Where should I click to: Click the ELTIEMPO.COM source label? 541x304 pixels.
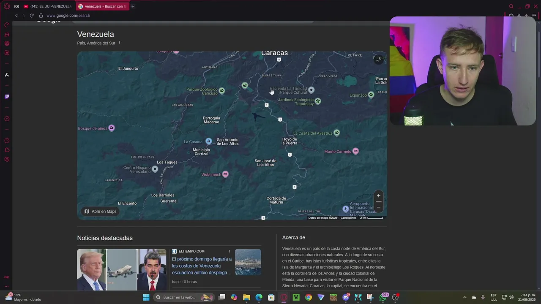click(x=191, y=251)
